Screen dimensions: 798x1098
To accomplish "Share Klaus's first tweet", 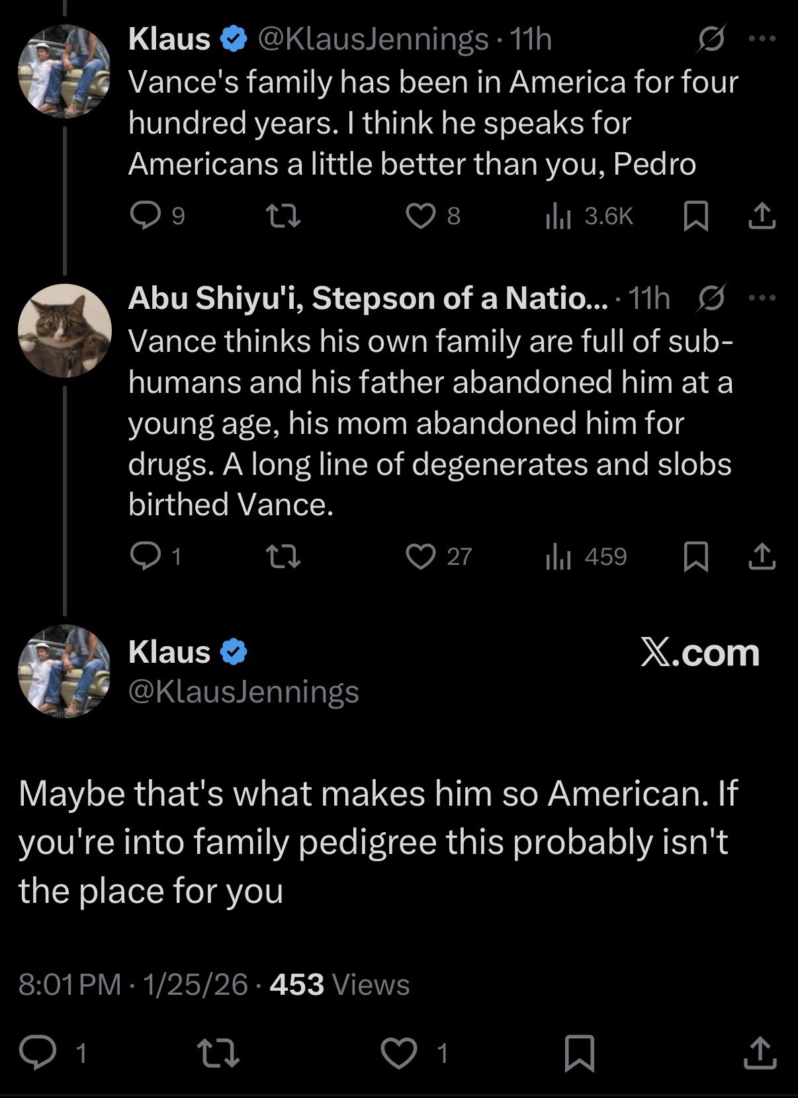I will point(762,216).
